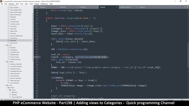This screenshot has width=189, height=106.
Task: Open post.php from the sidebar
Action: [x=13, y=33]
